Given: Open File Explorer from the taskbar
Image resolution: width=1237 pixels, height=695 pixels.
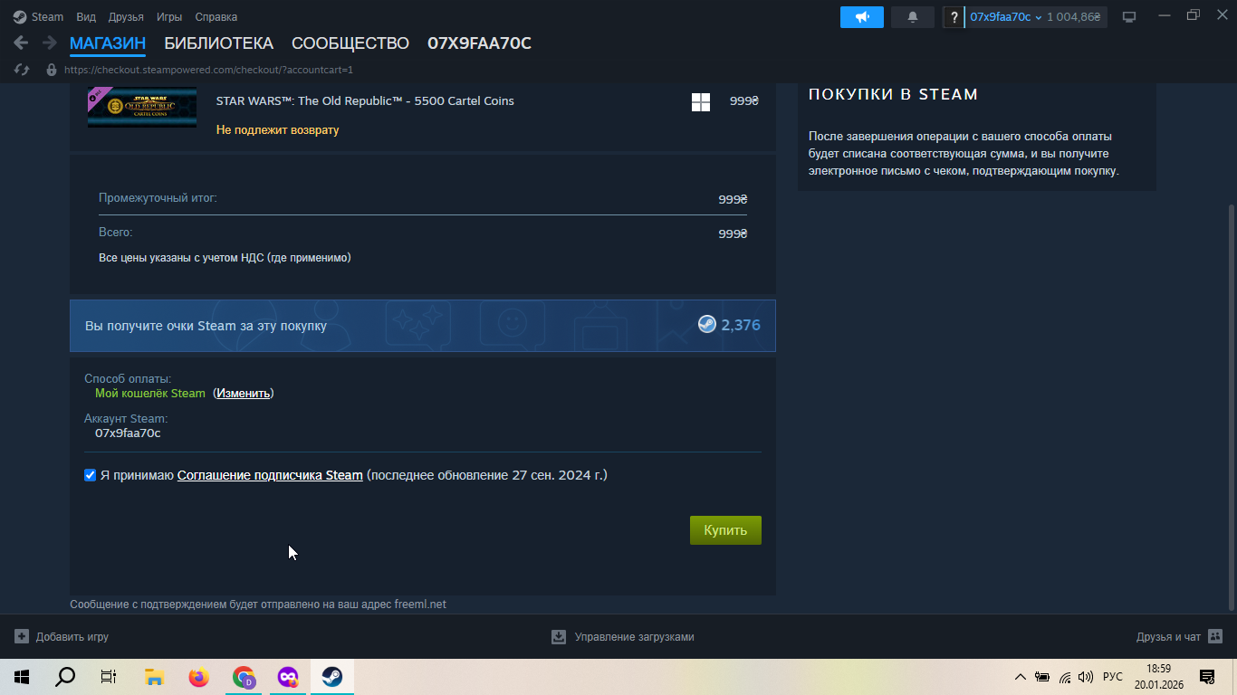Looking at the screenshot, I should click(x=154, y=677).
